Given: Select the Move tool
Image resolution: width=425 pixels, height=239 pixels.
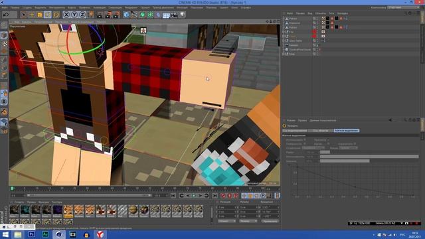Looking at the screenshot, I should [x=32, y=15].
